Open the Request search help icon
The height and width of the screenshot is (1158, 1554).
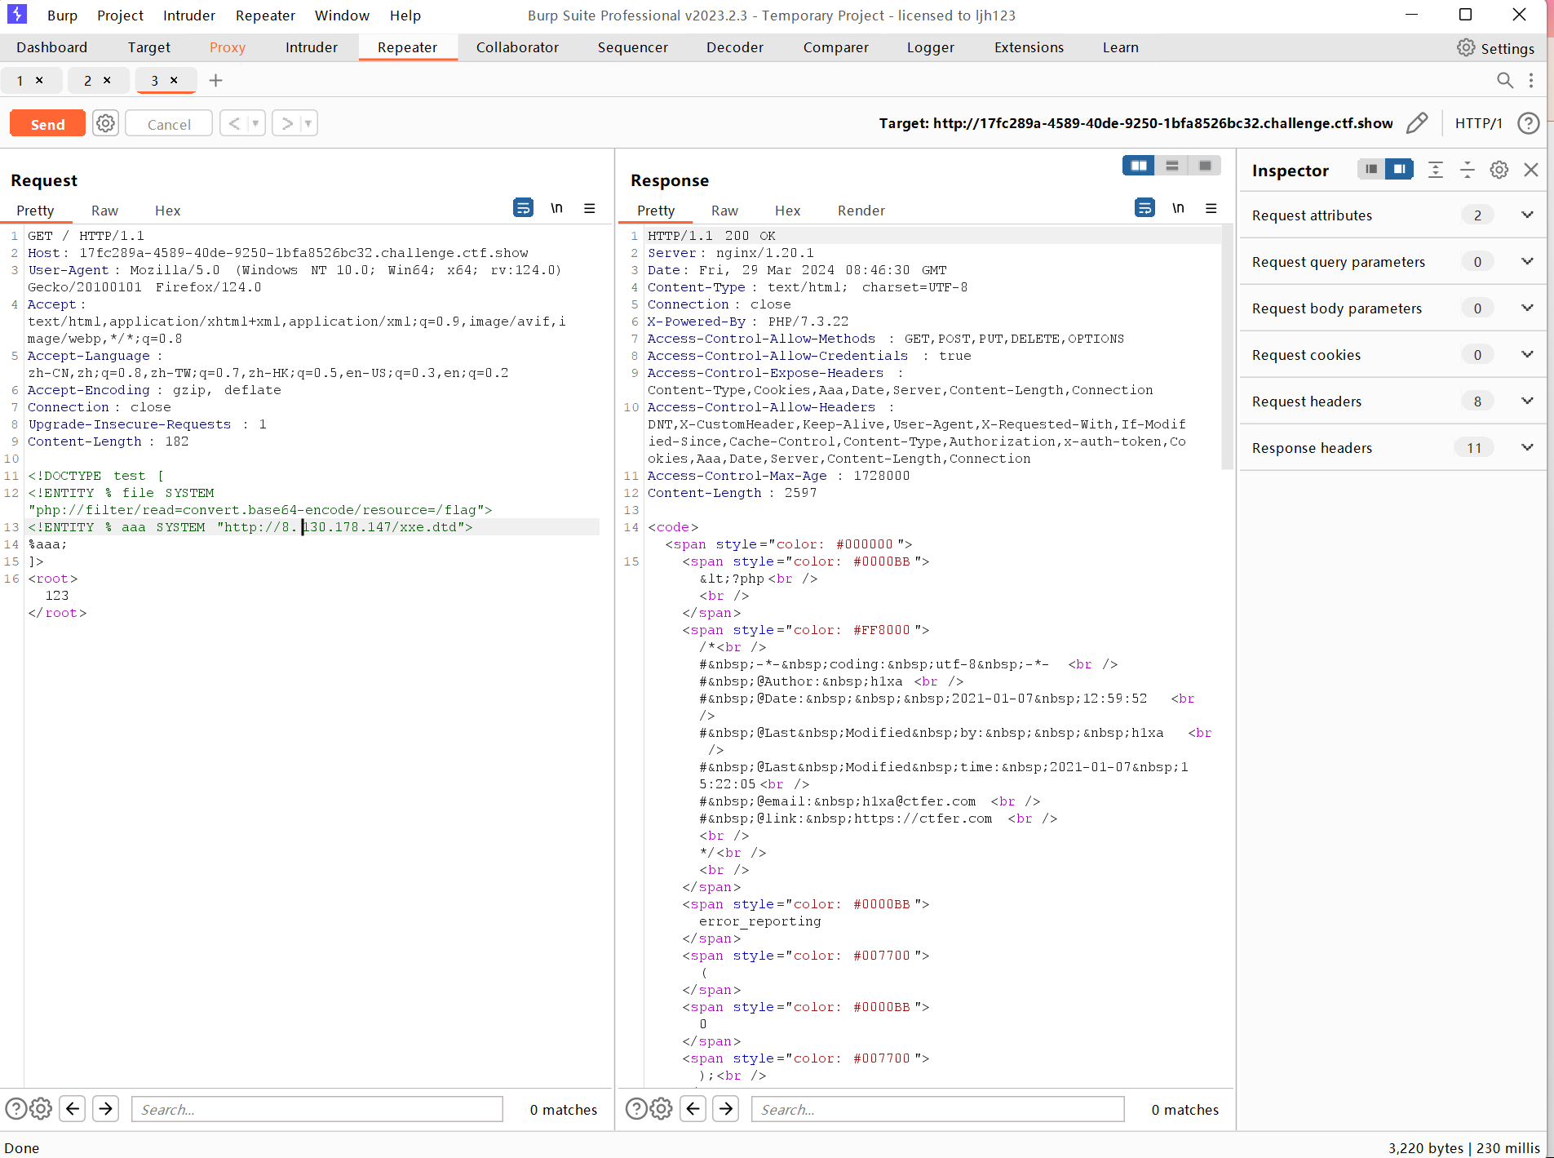(x=15, y=1108)
